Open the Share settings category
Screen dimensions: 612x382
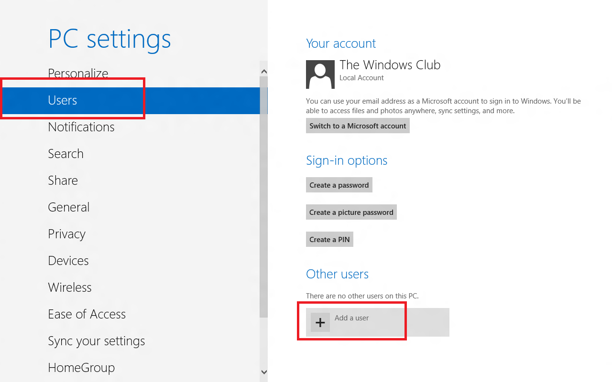pos(63,180)
